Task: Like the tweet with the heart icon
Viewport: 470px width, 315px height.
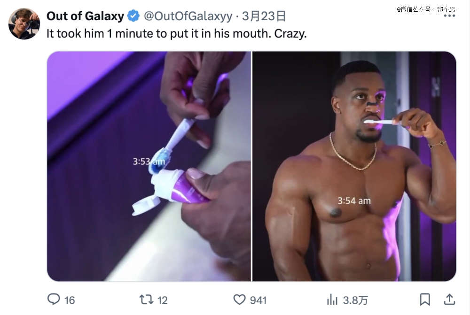Action: [240, 300]
